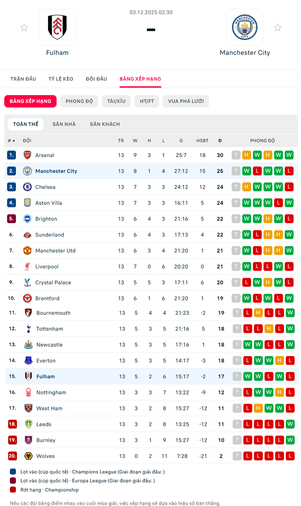Click Arsenal's upcoming match '?' form box

pyautogui.click(x=236, y=155)
